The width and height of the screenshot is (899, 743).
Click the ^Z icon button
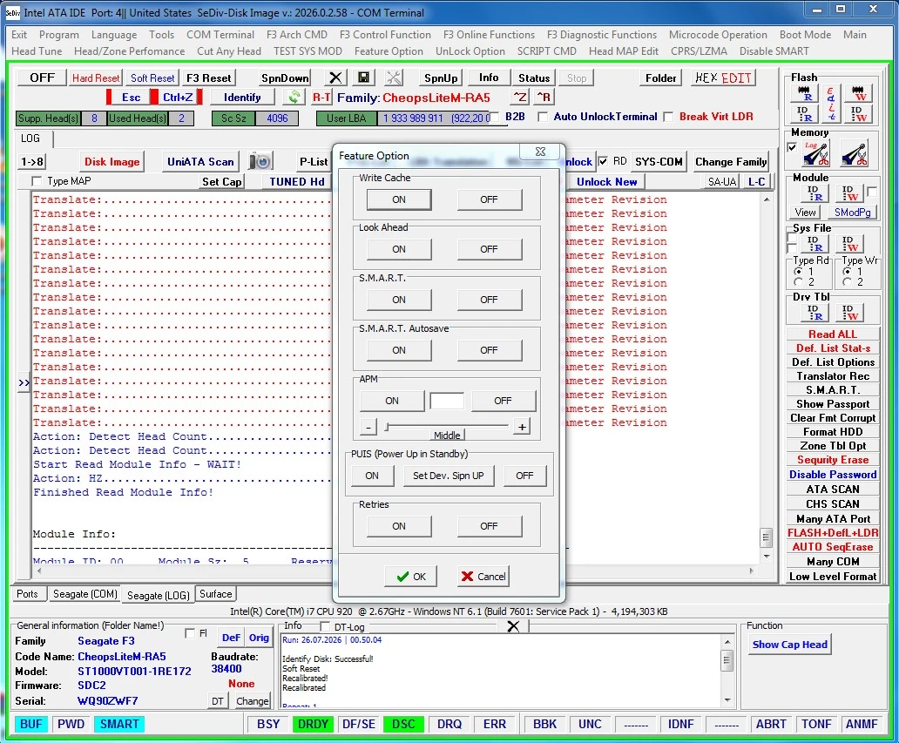[x=519, y=97]
